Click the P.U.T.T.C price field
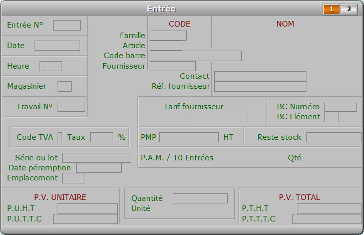 pyautogui.click(x=85, y=219)
